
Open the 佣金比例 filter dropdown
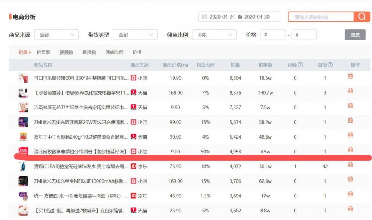click(x=214, y=35)
